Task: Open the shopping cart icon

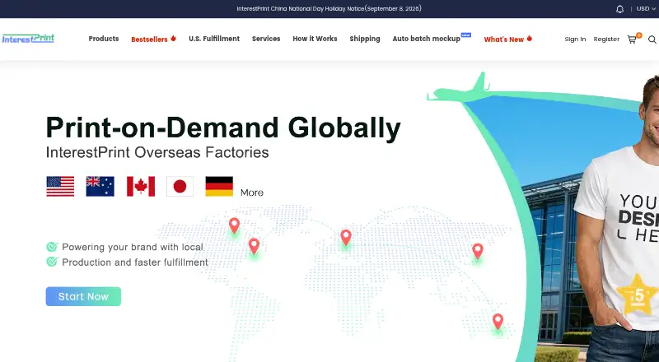Action: (x=632, y=39)
